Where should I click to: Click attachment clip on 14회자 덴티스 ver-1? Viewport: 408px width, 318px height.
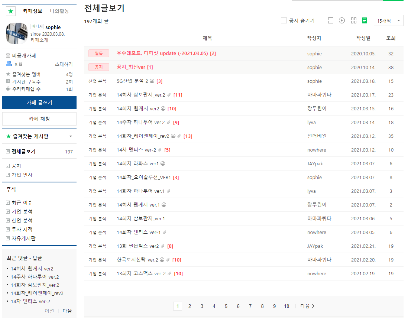pyautogui.click(x=165, y=233)
